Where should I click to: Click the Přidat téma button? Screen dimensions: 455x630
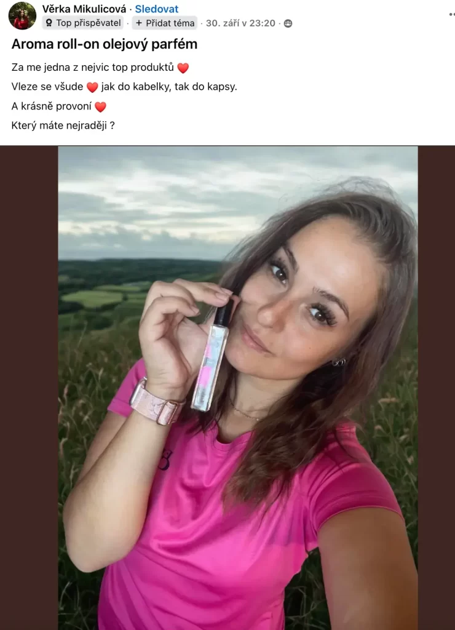tap(165, 23)
